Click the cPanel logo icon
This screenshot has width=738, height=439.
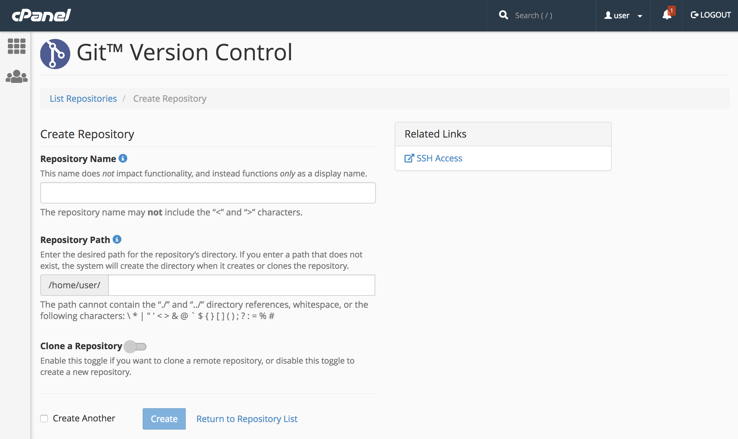click(x=41, y=15)
